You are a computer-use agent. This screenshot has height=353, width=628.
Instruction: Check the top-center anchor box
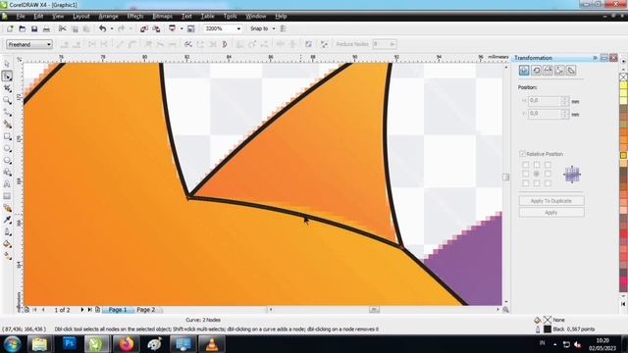point(537,165)
